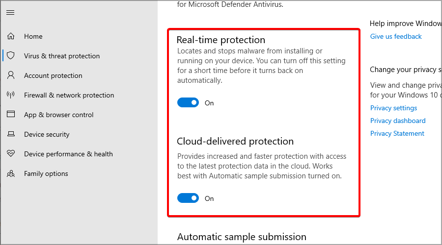Click the laptop icon for Device security

click(11, 134)
